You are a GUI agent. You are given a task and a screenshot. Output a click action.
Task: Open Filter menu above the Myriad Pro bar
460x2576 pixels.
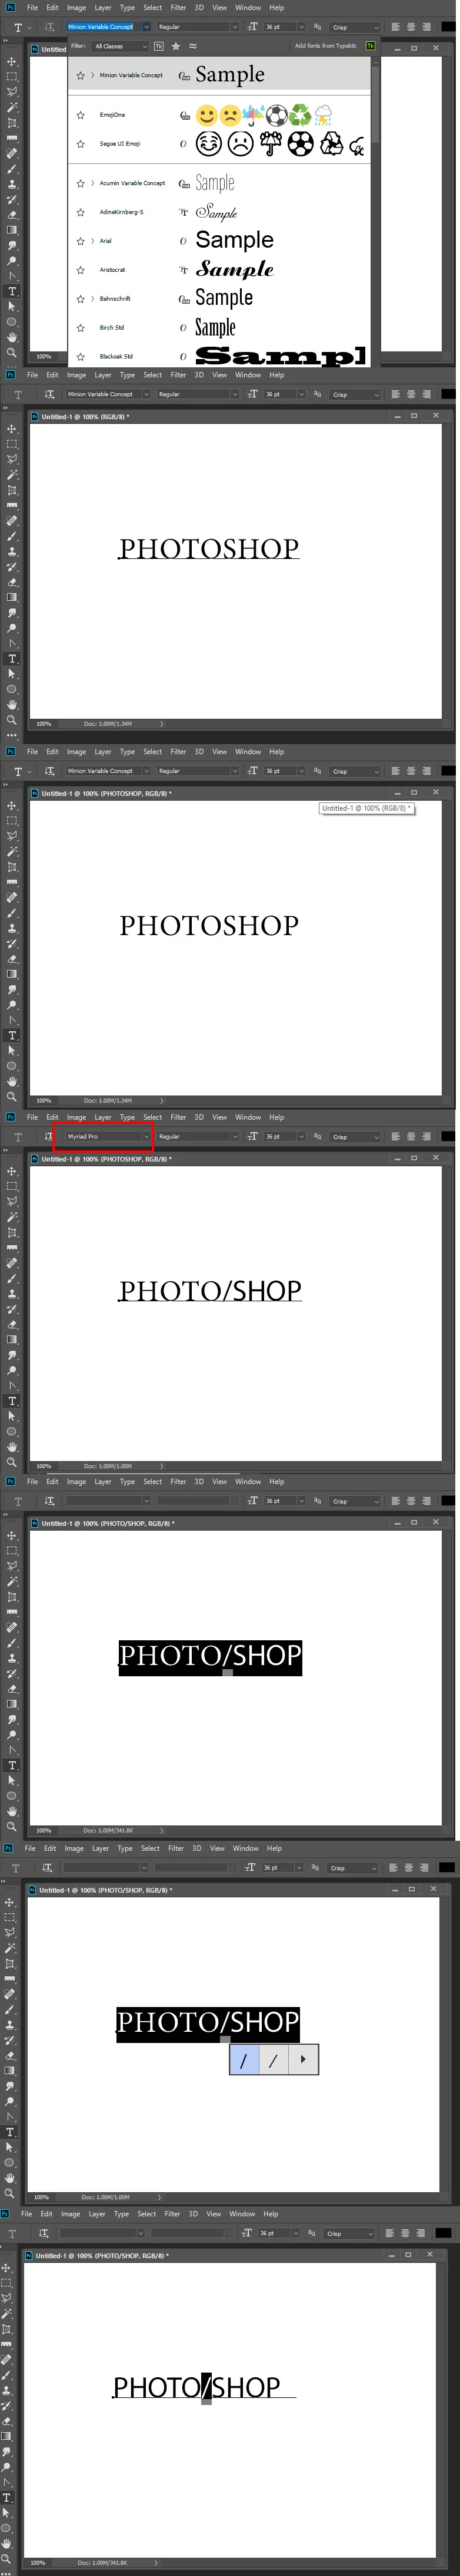(x=179, y=1117)
